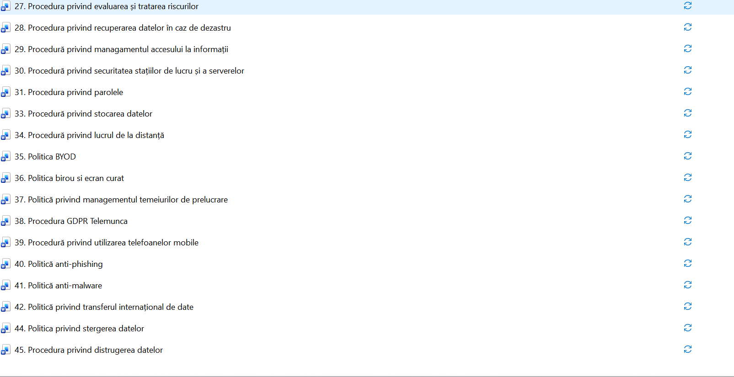734x377 pixels.
Task: Click sync icon for 33. stocarea datelor
Action: click(687, 113)
